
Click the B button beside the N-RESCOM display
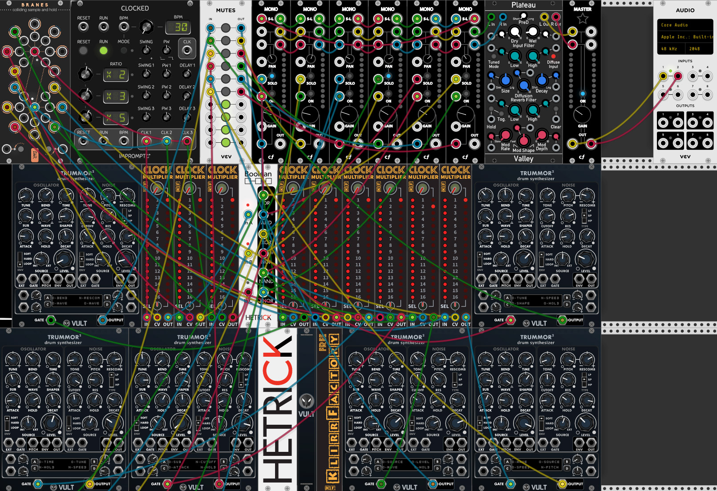coord(107,298)
